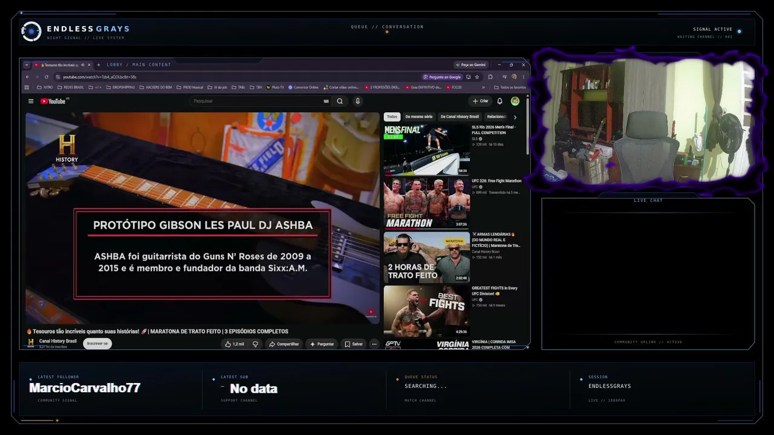The width and height of the screenshot is (774, 435).
Task: Open the REDES BRASIL bookmarks folder
Action: click(x=71, y=87)
